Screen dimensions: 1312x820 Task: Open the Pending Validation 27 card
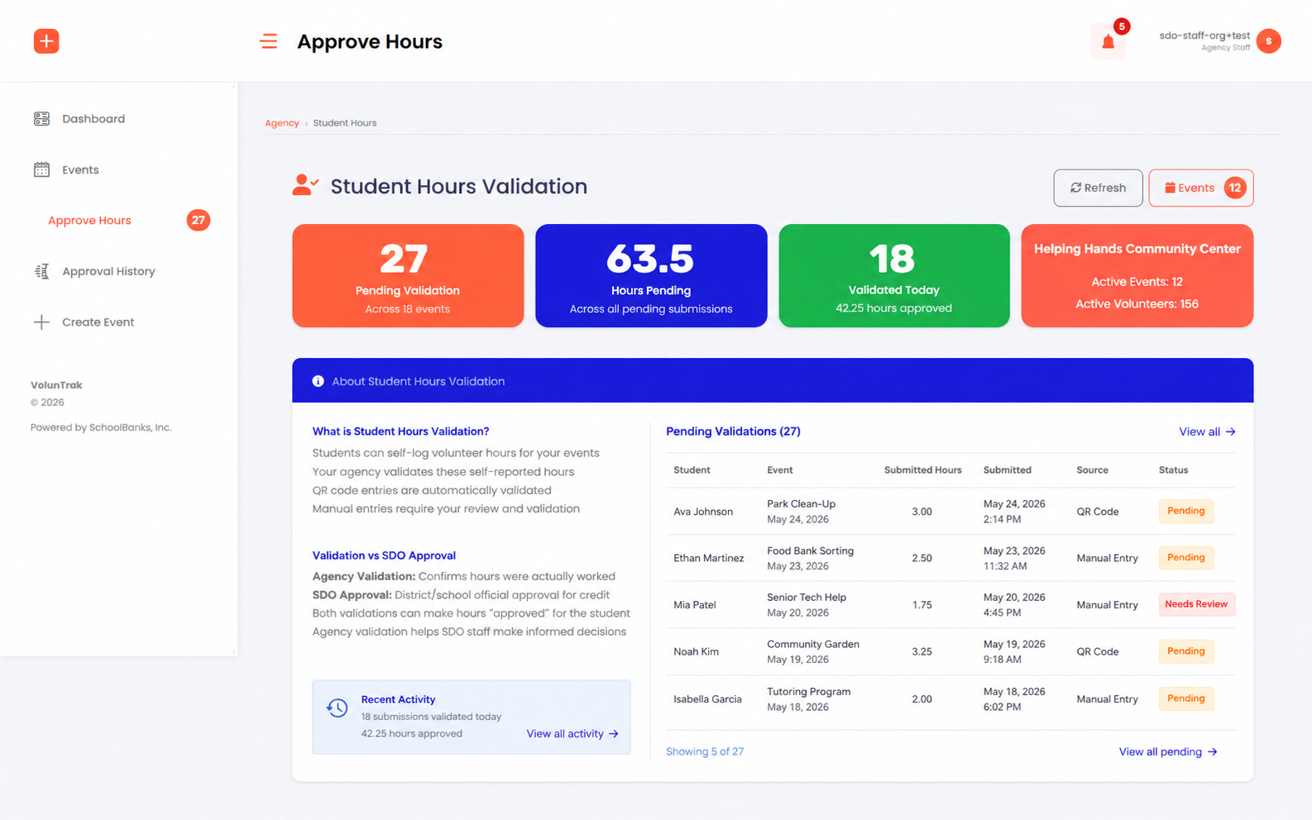(408, 275)
